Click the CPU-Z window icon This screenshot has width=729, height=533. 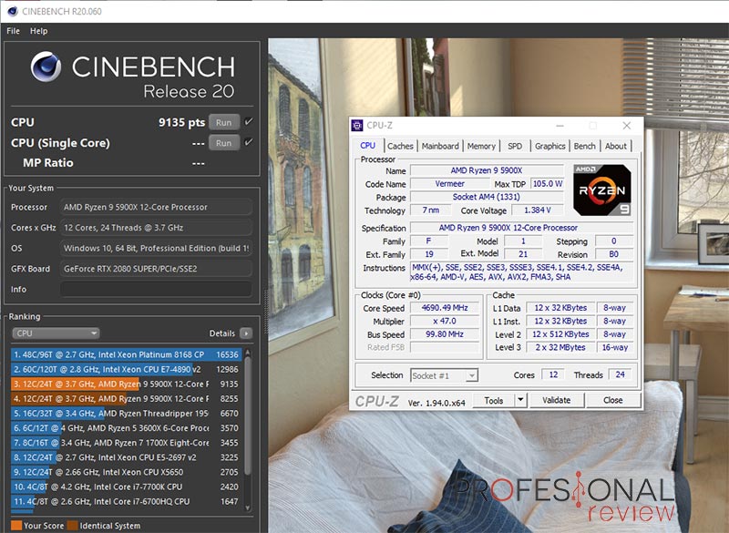357,126
